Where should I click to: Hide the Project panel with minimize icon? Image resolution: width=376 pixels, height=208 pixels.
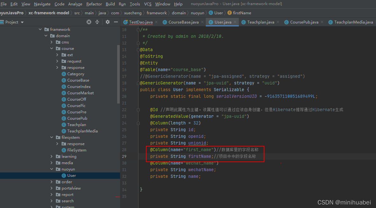[x=116, y=22]
